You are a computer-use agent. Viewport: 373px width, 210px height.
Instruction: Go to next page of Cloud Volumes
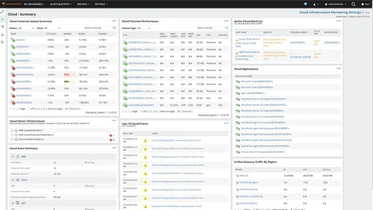tap(151, 111)
